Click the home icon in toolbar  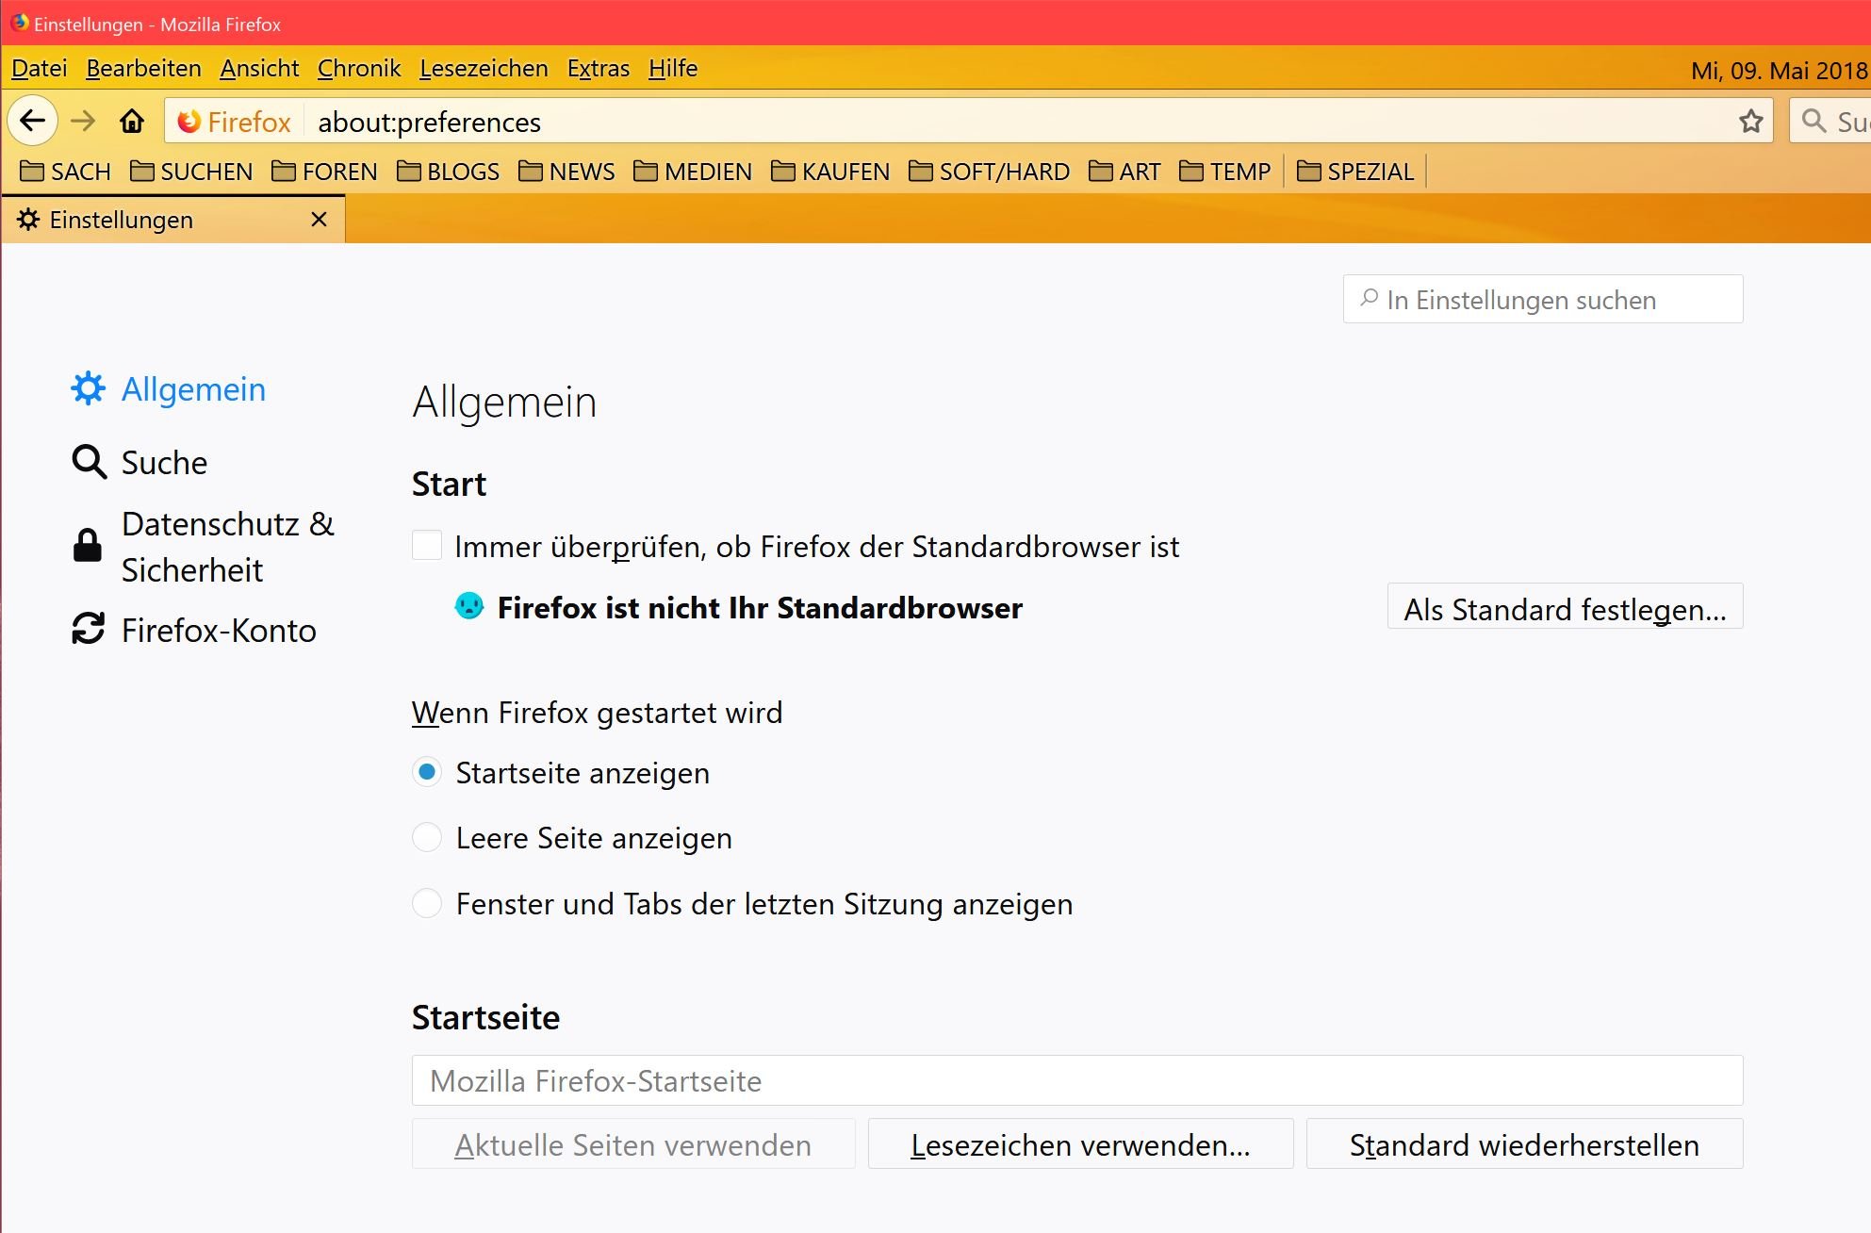click(132, 121)
